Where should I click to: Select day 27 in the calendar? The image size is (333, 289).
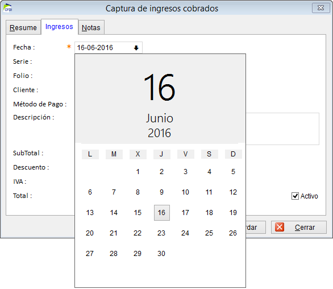(90, 253)
